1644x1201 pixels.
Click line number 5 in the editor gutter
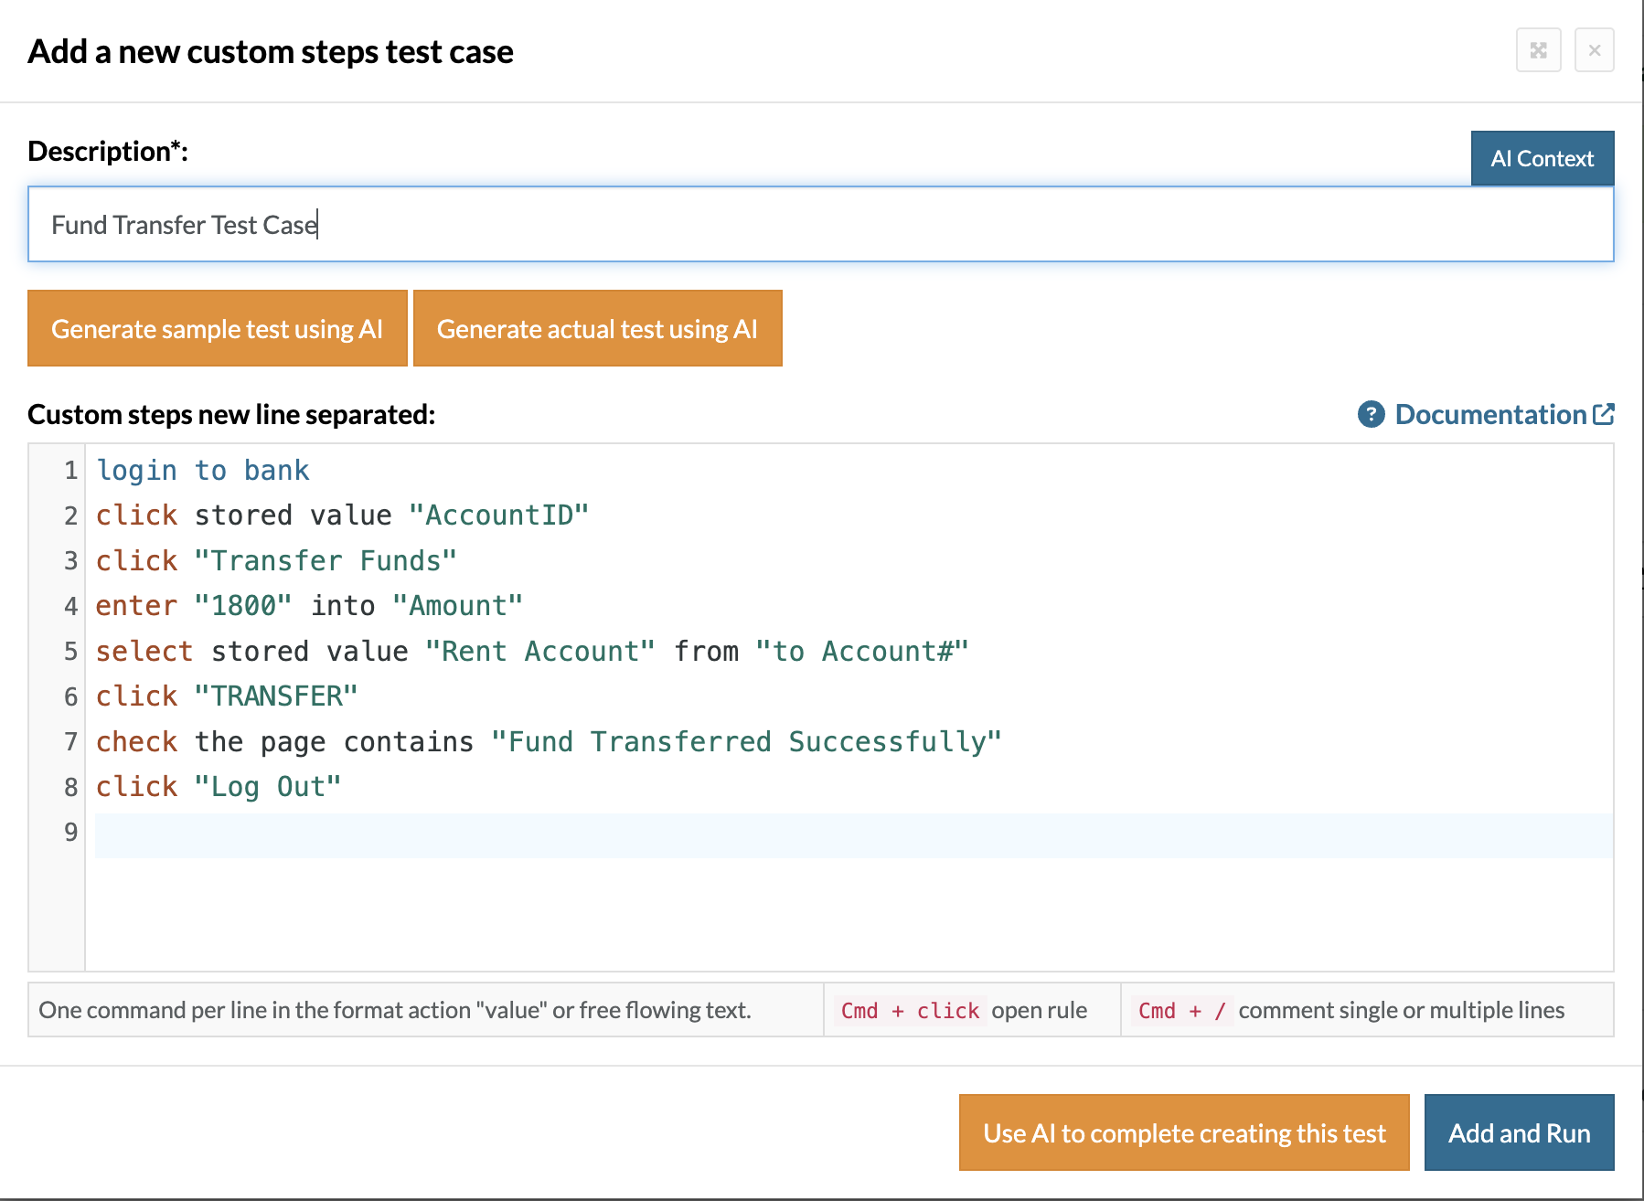(70, 652)
